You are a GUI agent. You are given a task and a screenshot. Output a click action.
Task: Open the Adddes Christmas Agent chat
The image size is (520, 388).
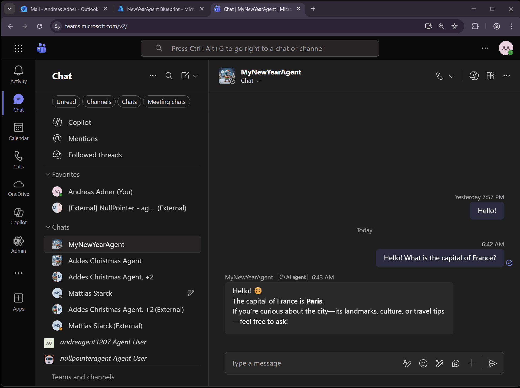(x=105, y=261)
